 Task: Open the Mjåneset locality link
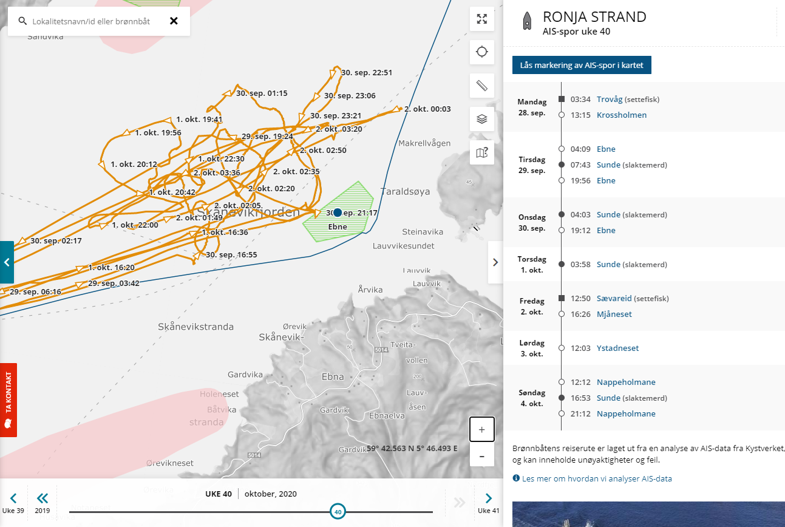614,314
